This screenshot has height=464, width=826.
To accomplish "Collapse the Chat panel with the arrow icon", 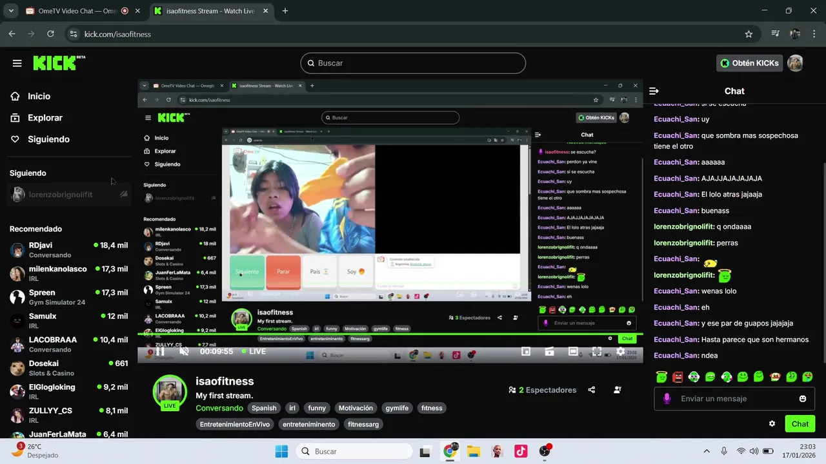I will [x=654, y=92].
